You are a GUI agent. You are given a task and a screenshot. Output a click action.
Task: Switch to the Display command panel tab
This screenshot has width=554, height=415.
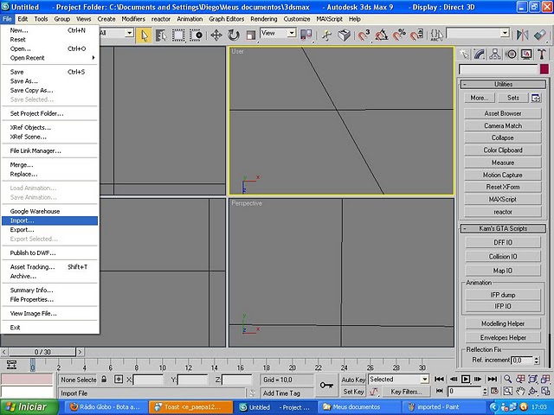526,54
